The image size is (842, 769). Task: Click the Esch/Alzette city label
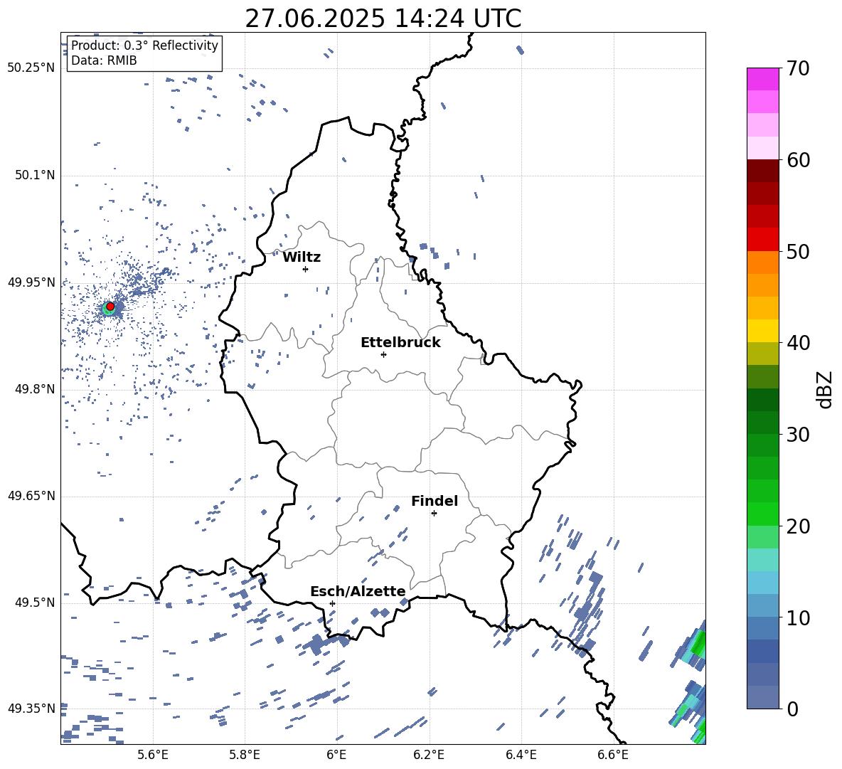[x=358, y=591]
